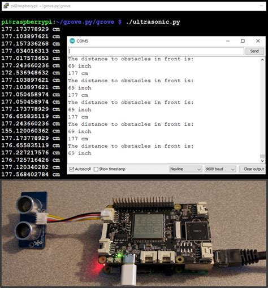The height and width of the screenshot is (288, 268).
Task: Open the 9600 baud rate dropdown
Action: [220, 169]
